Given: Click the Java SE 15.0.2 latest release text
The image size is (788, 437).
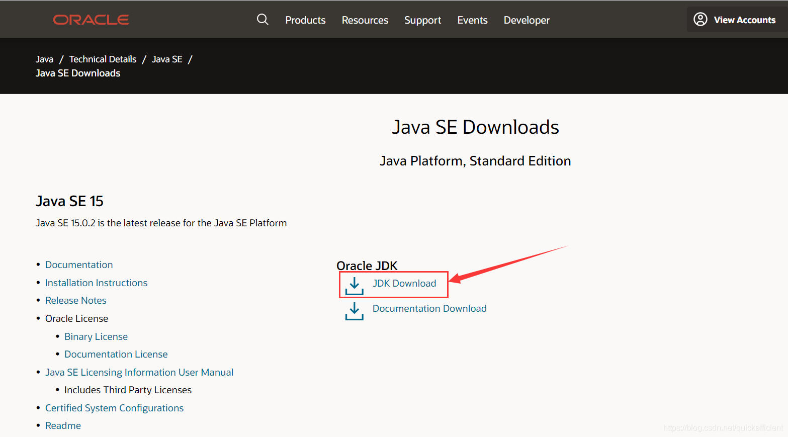Looking at the screenshot, I should (x=161, y=223).
